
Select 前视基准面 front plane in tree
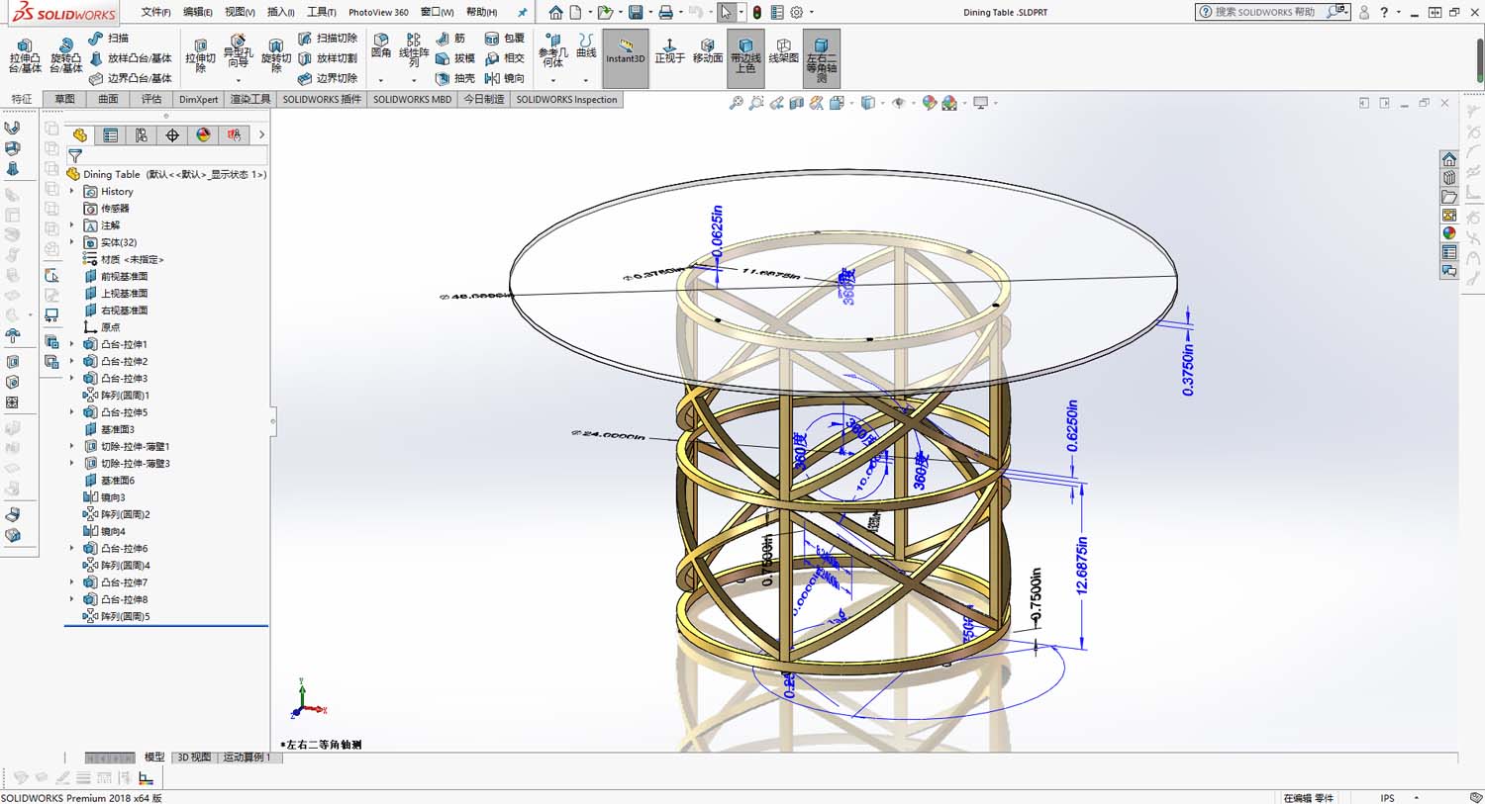(x=124, y=276)
